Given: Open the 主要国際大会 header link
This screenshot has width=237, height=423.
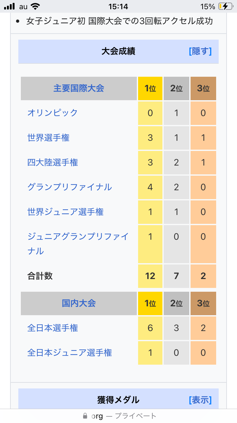Looking at the screenshot, I should tap(79, 88).
